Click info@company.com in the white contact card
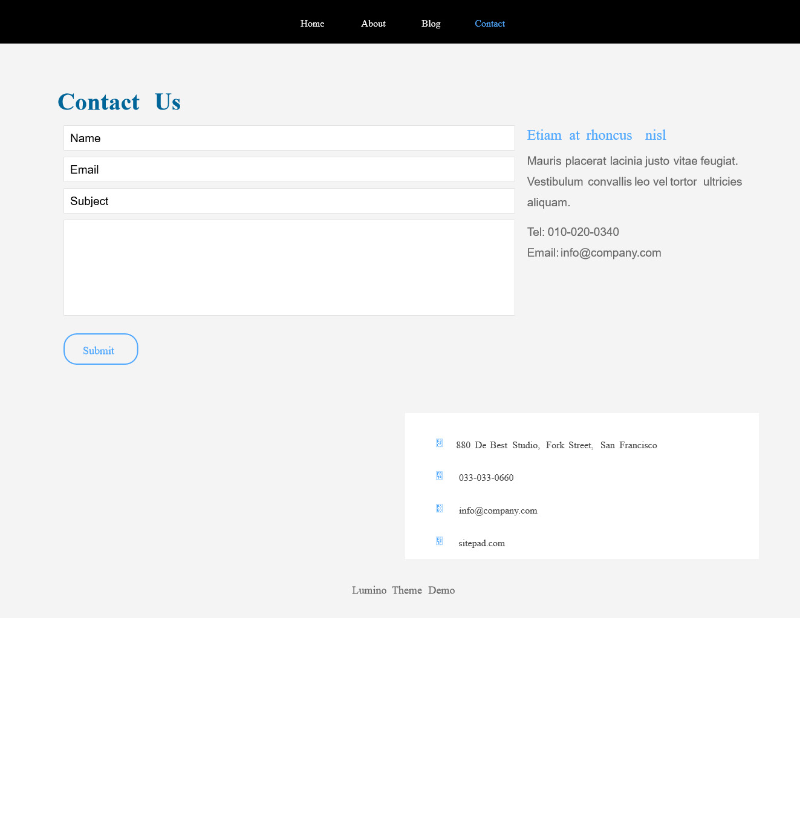Image resolution: width=800 pixels, height=816 pixels. tap(498, 511)
